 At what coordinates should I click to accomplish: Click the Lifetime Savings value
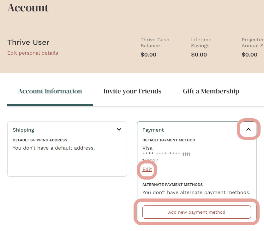coord(199,54)
